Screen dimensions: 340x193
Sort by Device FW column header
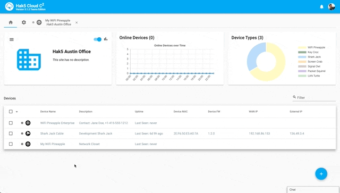(214, 112)
